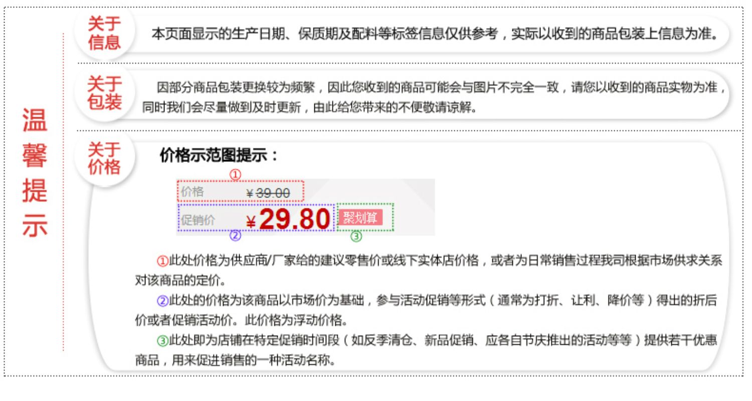Viewport: 752px width, 401px height.
Task: Click the 关于包装 circular badge
Action: point(104,93)
